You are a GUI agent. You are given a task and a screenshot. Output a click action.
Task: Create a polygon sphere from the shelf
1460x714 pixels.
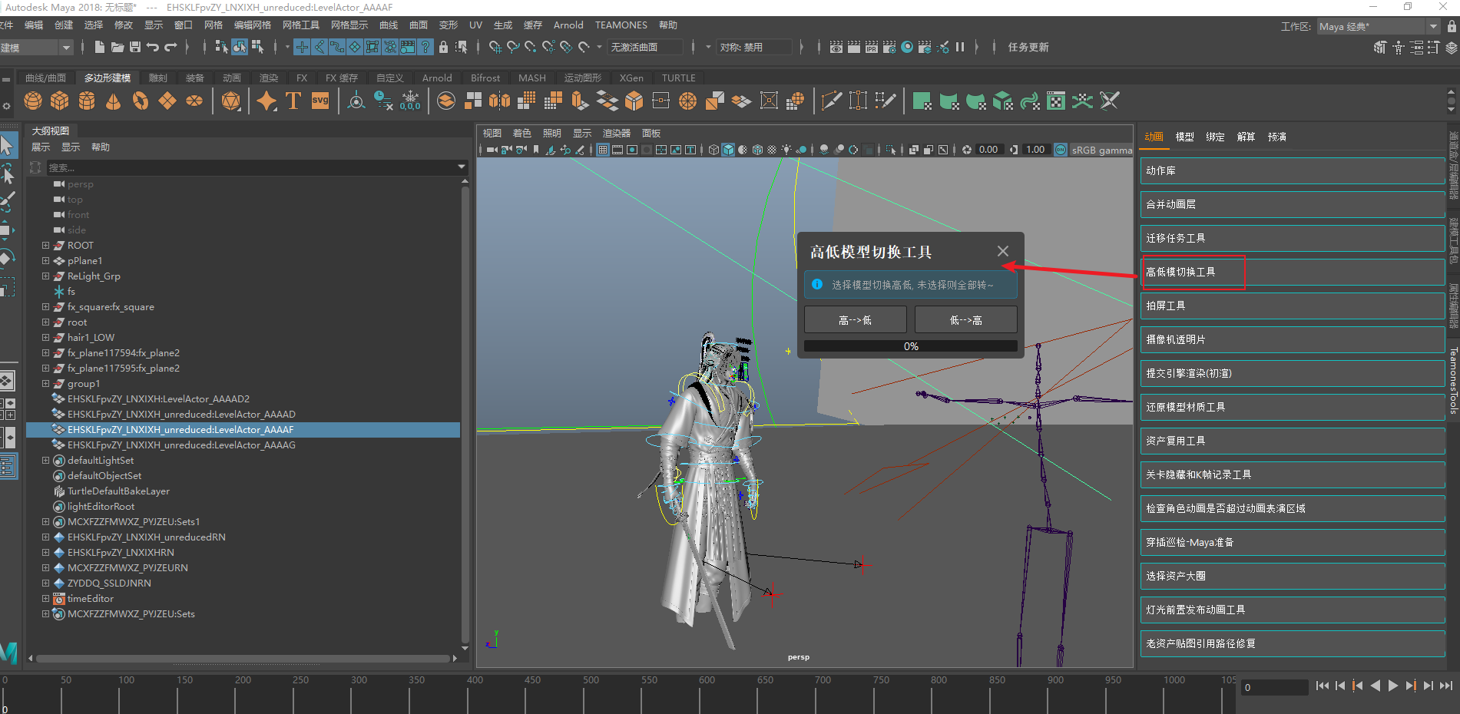33,101
